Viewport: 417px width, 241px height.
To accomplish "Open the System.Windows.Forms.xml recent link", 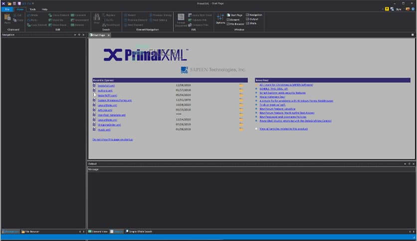I will pyautogui.click(x=115, y=100).
